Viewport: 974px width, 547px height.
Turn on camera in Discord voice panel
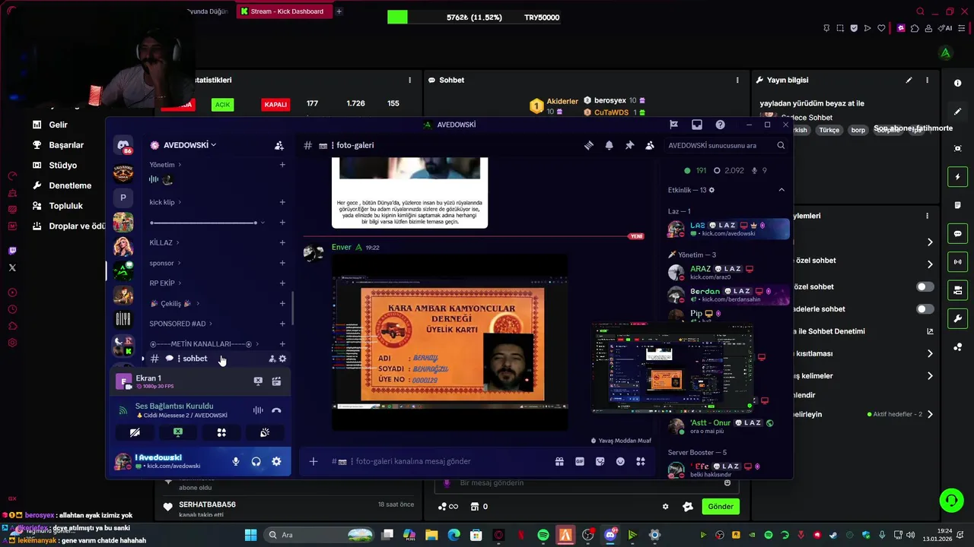point(135,432)
